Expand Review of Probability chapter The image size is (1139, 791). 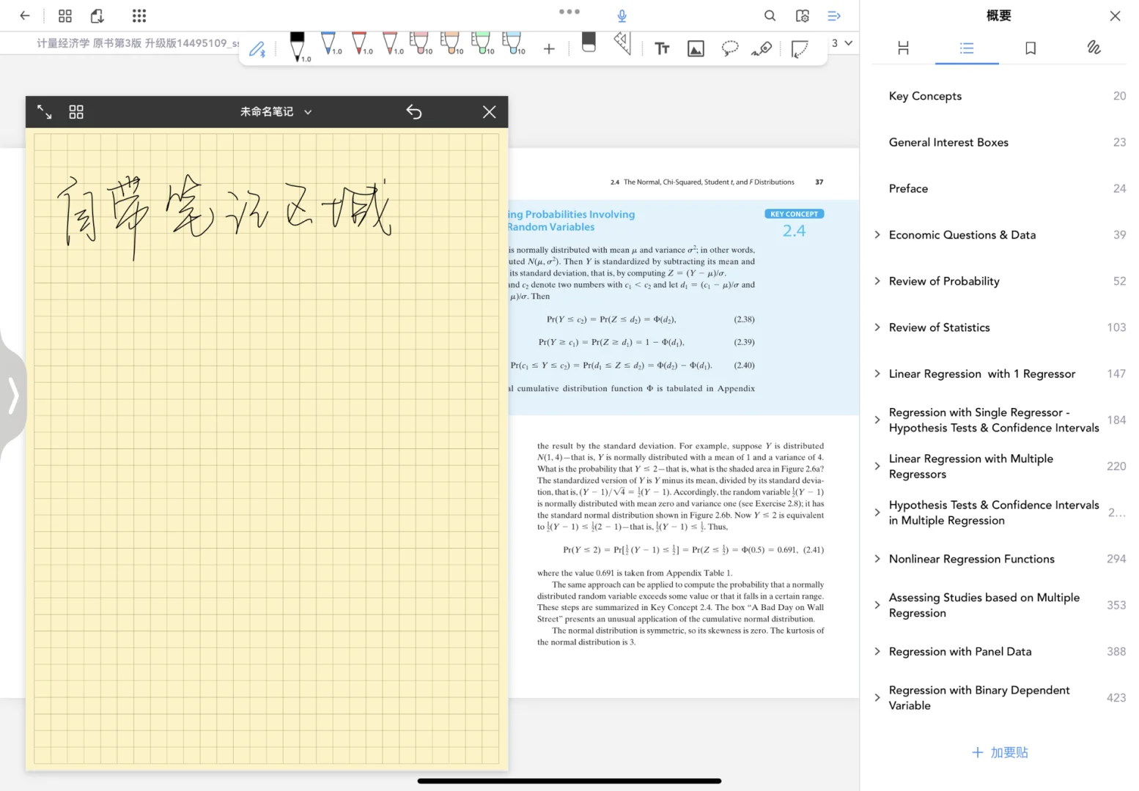tap(877, 281)
